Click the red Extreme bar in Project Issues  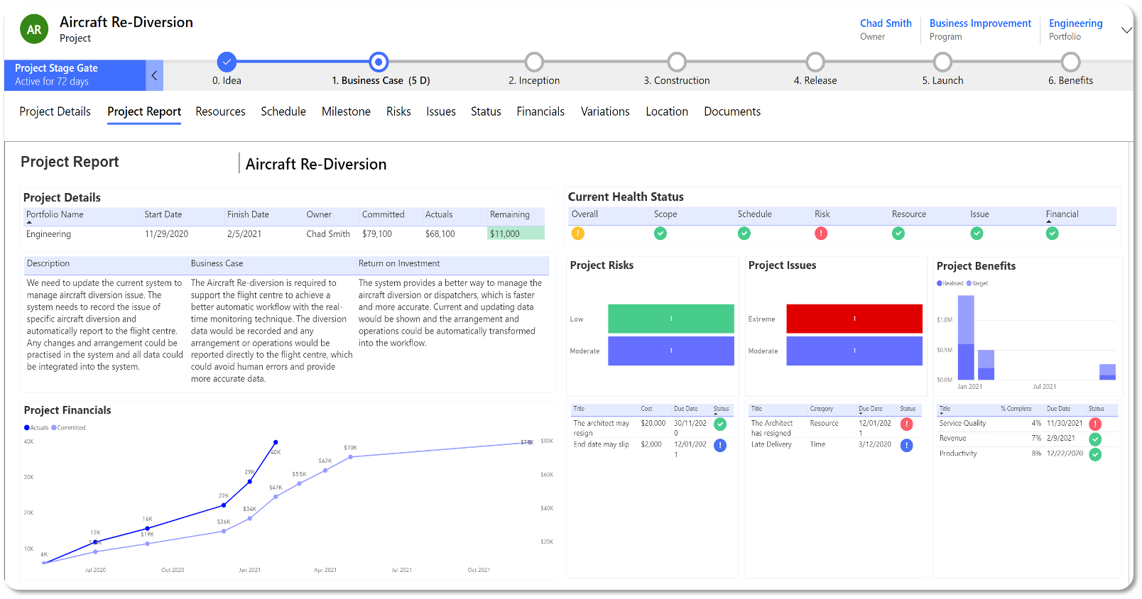coord(854,319)
